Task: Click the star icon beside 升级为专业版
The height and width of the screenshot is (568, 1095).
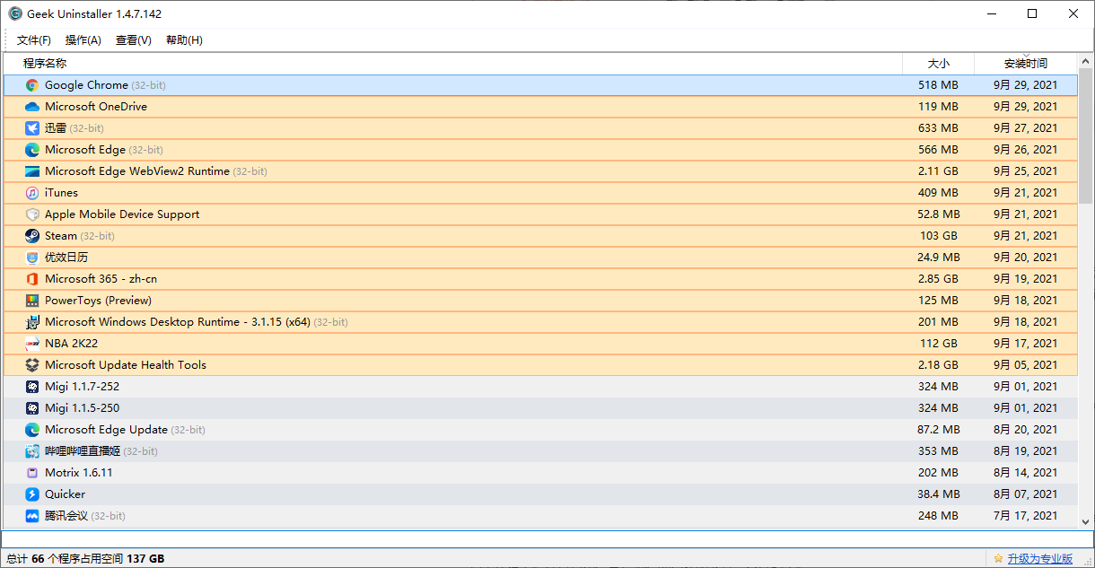Action: [998, 558]
